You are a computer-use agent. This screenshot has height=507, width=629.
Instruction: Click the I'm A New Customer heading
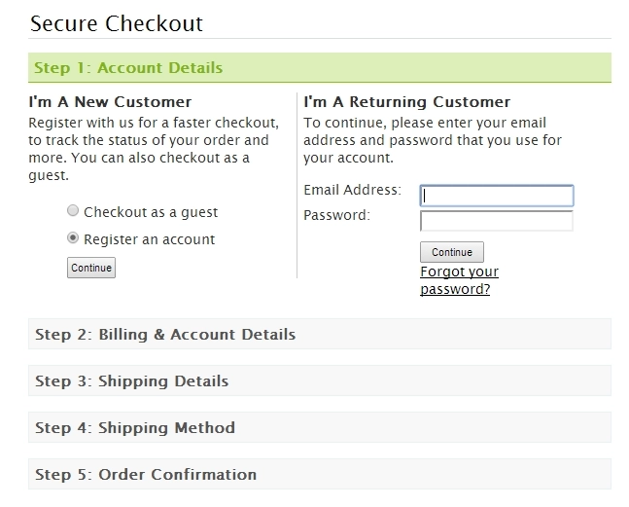110,101
